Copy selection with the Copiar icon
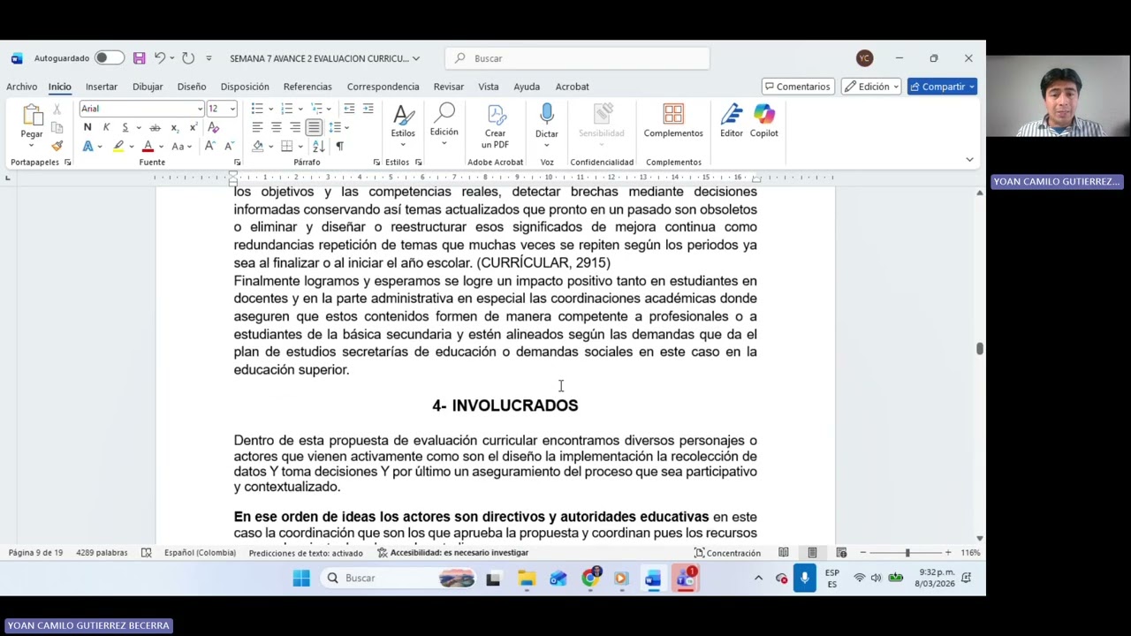The image size is (1131, 636). [x=57, y=127]
